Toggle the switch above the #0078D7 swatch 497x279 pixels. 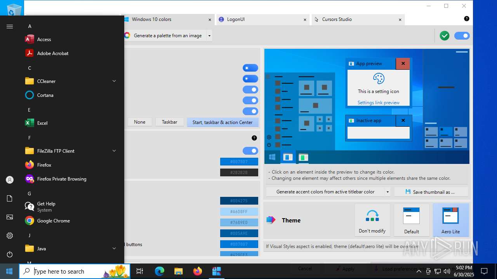(250, 151)
